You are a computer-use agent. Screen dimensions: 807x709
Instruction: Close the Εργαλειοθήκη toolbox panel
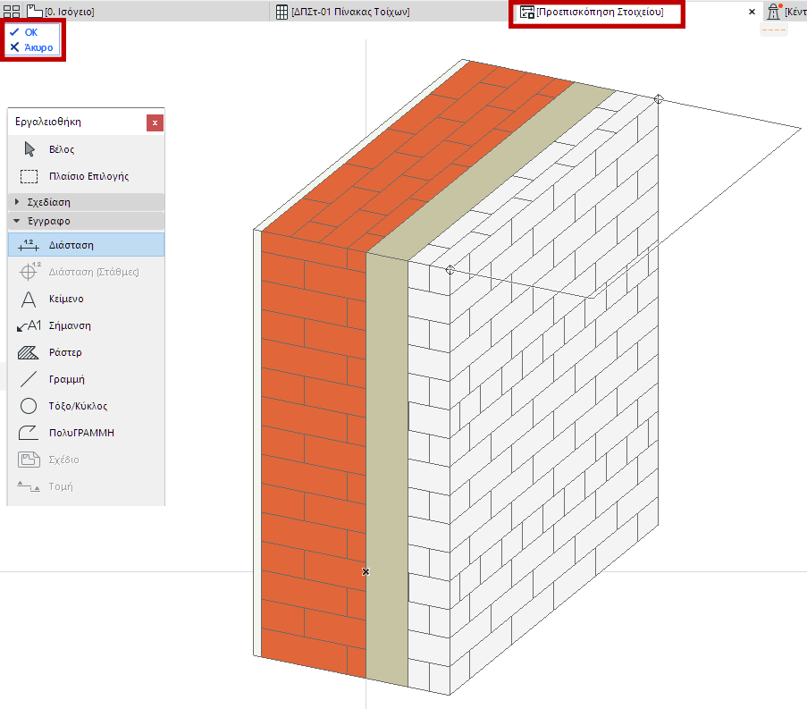pos(155,123)
